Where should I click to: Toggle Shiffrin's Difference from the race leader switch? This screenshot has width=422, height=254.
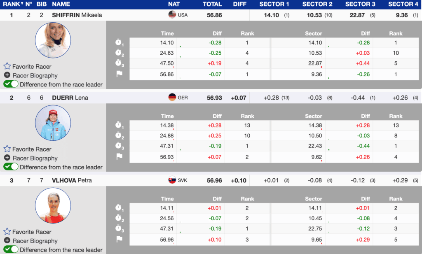click(x=11, y=84)
